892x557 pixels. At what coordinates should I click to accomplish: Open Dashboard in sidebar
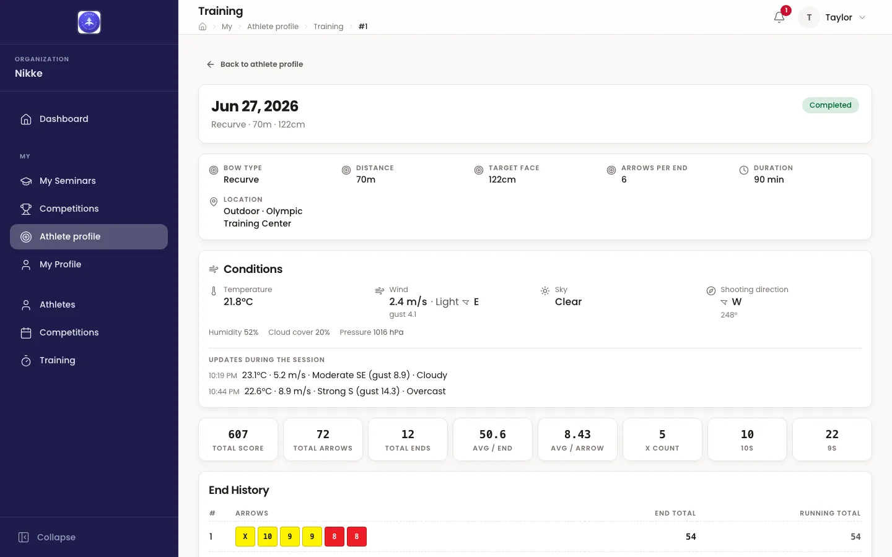coord(89,119)
